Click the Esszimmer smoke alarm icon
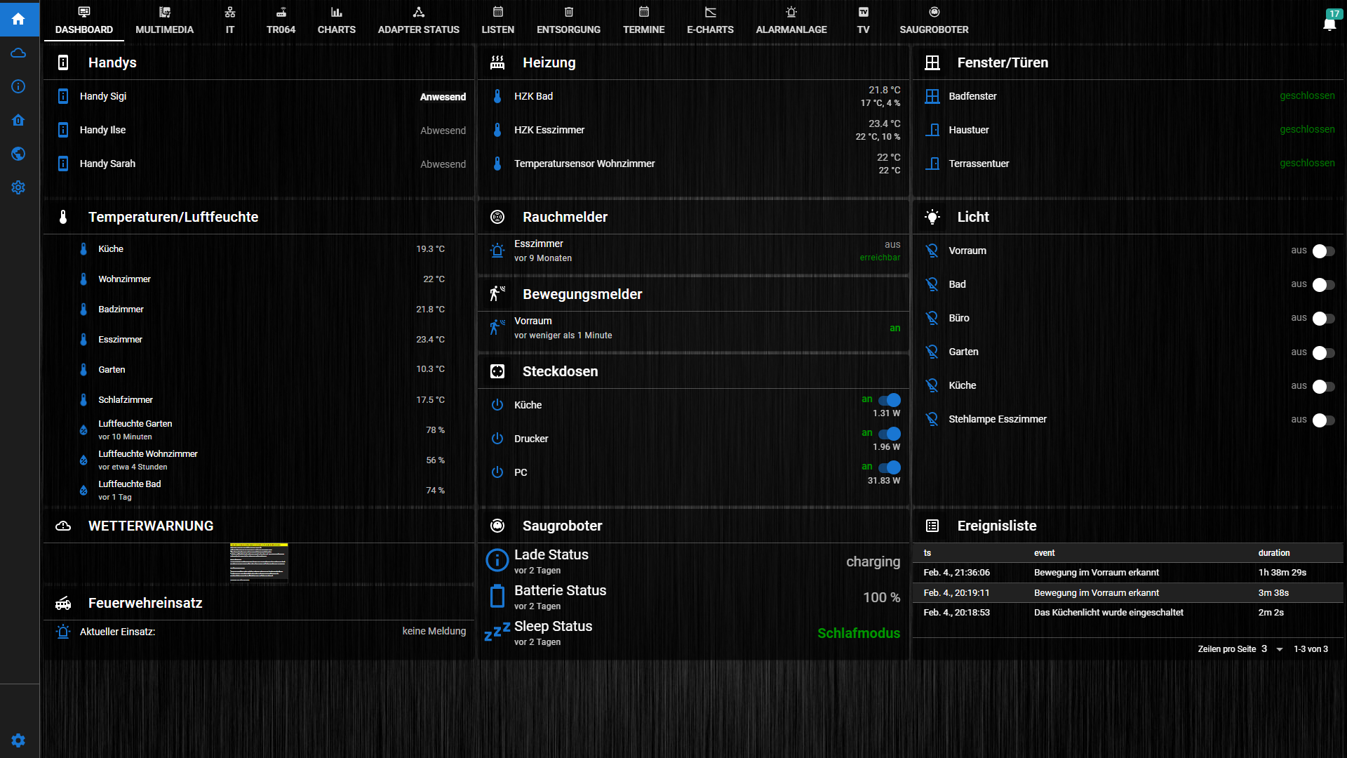 click(x=497, y=251)
